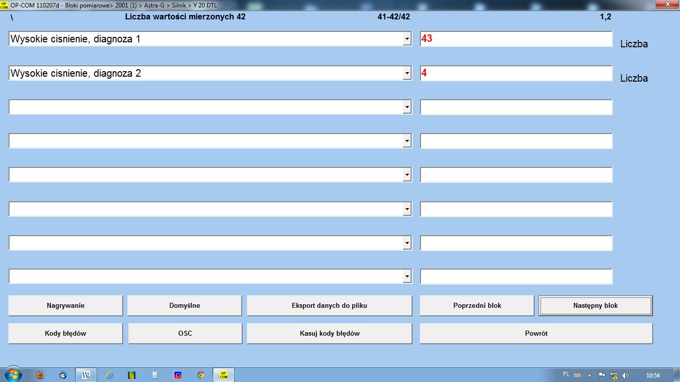Screen dimensions: 680x382
Task: Click the volume speaker tray icon
Action: pyautogui.click(x=625, y=375)
